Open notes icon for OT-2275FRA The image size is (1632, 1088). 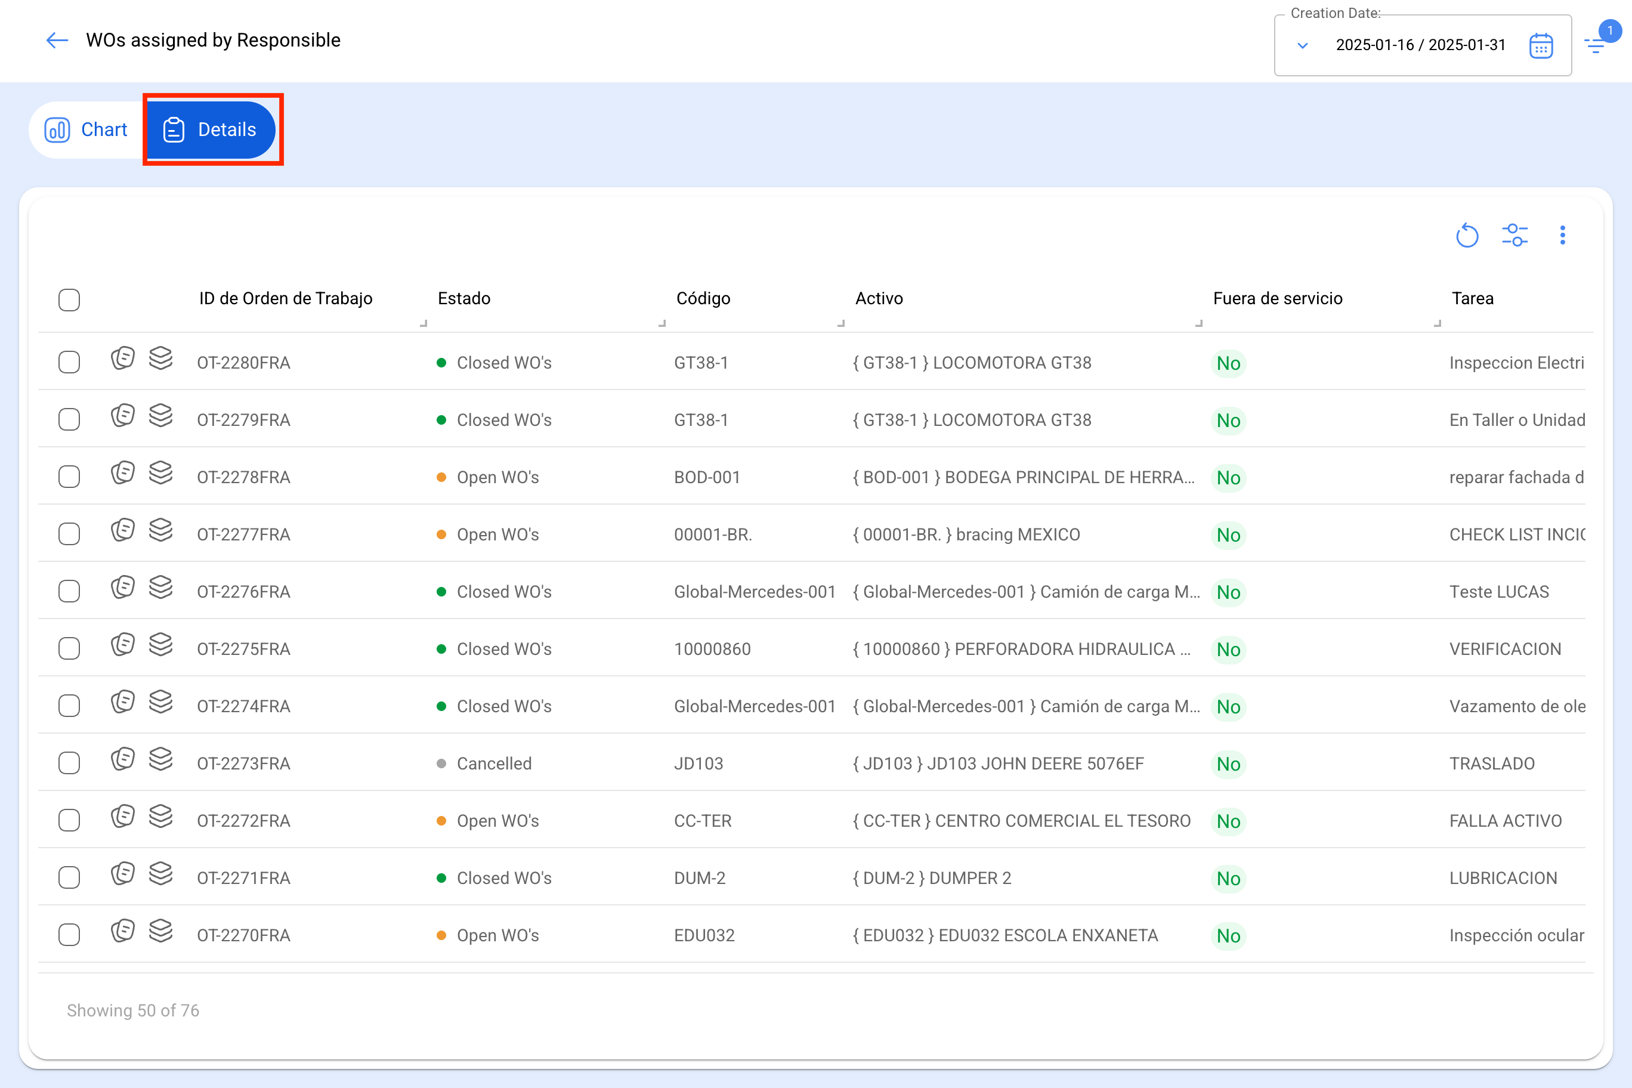click(123, 645)
